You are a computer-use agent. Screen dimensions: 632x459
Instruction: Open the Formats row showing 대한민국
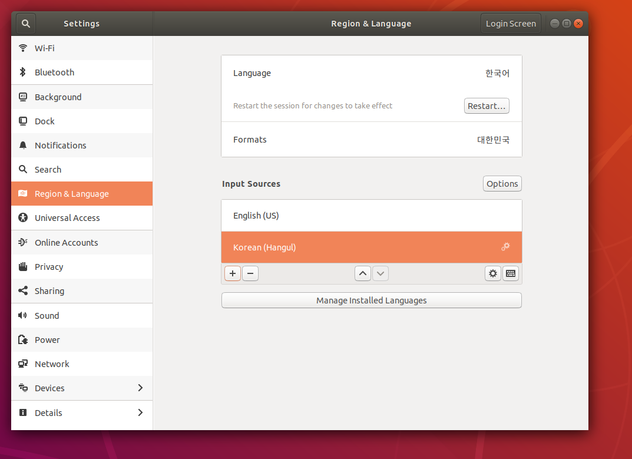[x=372, y=140]
